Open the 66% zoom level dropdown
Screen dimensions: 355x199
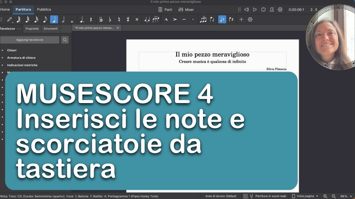[346, 196]
